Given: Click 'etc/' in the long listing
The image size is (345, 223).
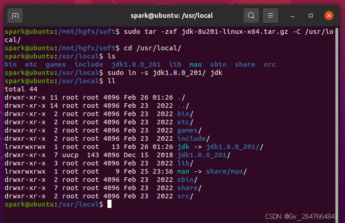Looking at the screenshot, I should [x=185, y=122].
